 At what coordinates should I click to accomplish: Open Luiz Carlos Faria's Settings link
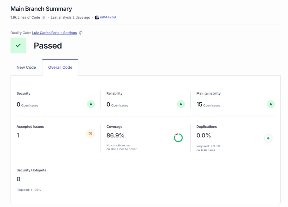(54, 33)
